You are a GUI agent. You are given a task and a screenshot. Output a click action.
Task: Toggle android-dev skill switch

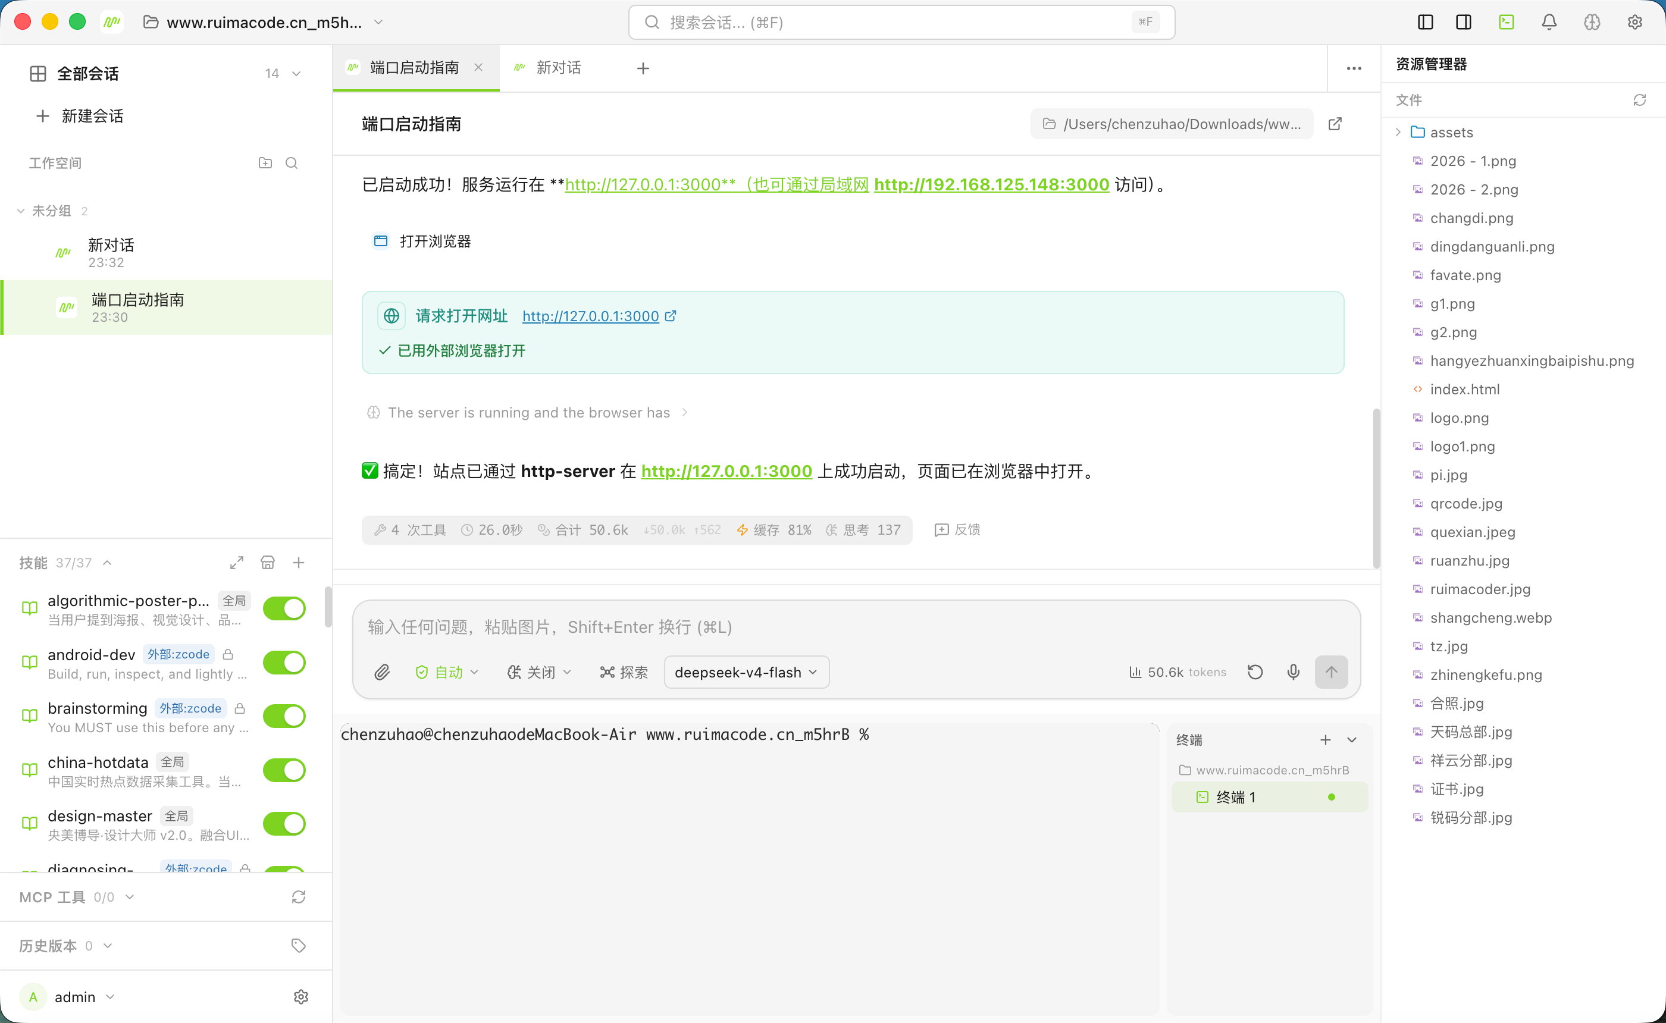tap(284, 663)
